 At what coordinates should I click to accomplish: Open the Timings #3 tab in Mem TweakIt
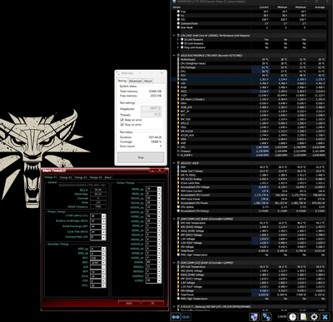point(81,177)
